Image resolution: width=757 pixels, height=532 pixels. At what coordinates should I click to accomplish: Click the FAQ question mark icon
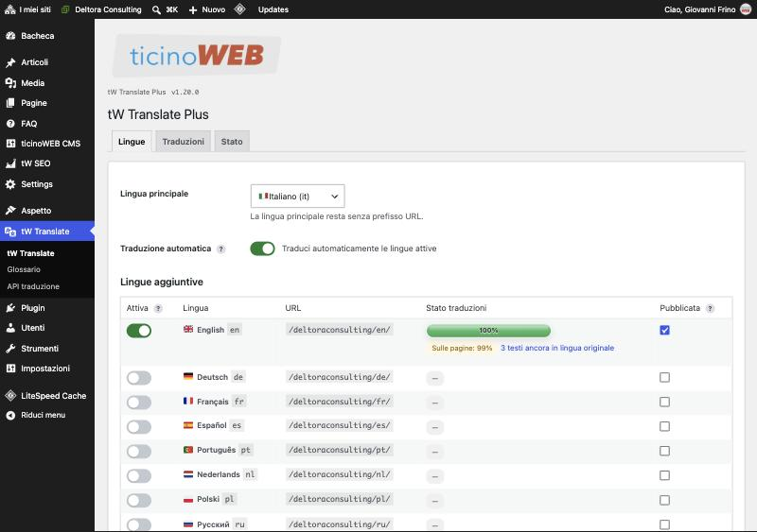(x=10, y=124)
